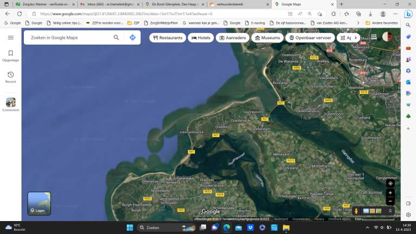Click the Zoeken in Google Maps field
Image resolution: width=416 pixels, height=234 pixels.
(x=68, y=37)
